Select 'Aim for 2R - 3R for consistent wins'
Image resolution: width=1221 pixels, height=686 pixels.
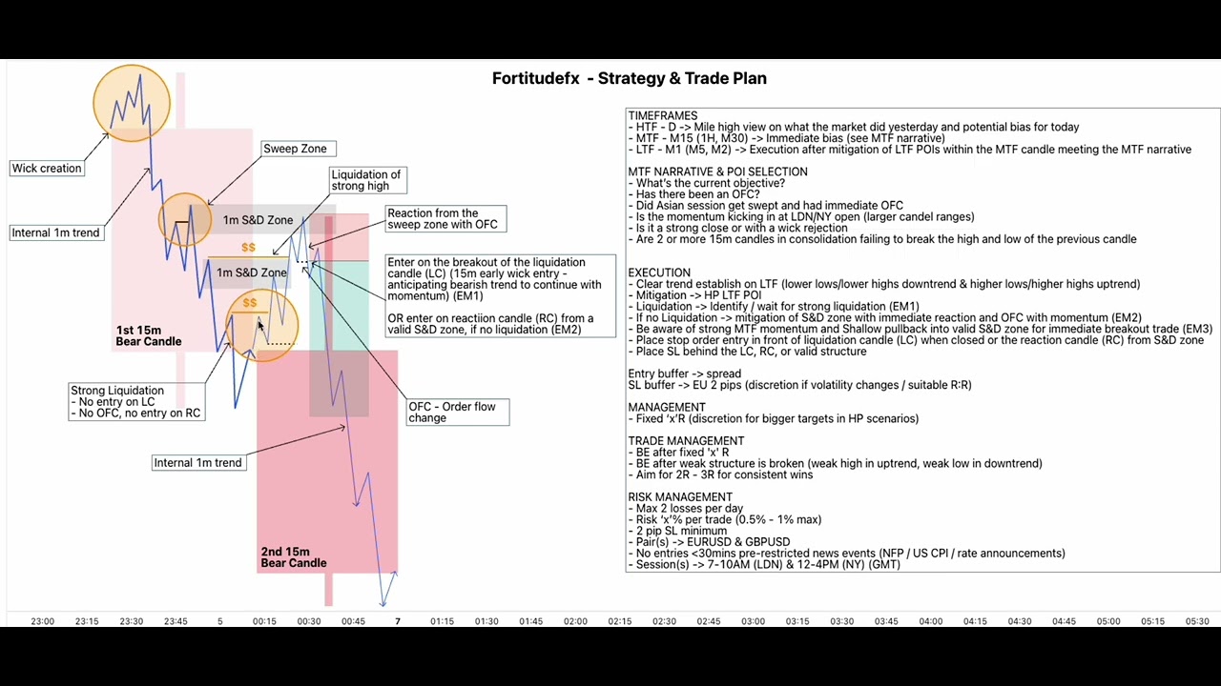point(720,474)
